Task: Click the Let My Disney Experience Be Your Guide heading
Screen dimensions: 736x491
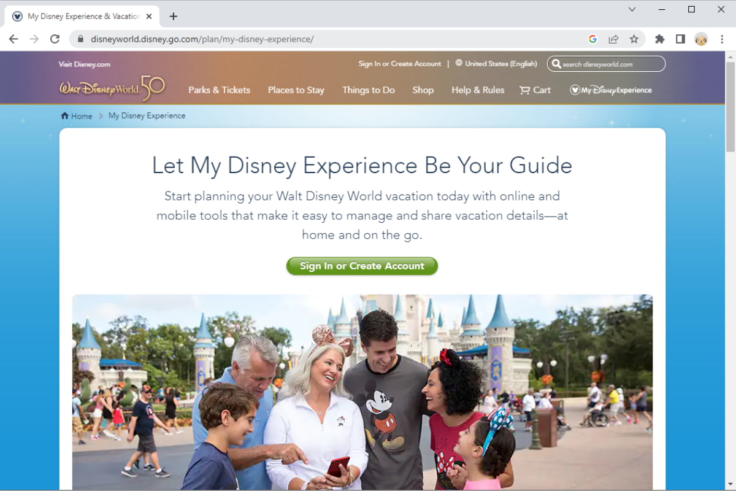Action: (362, 166)
